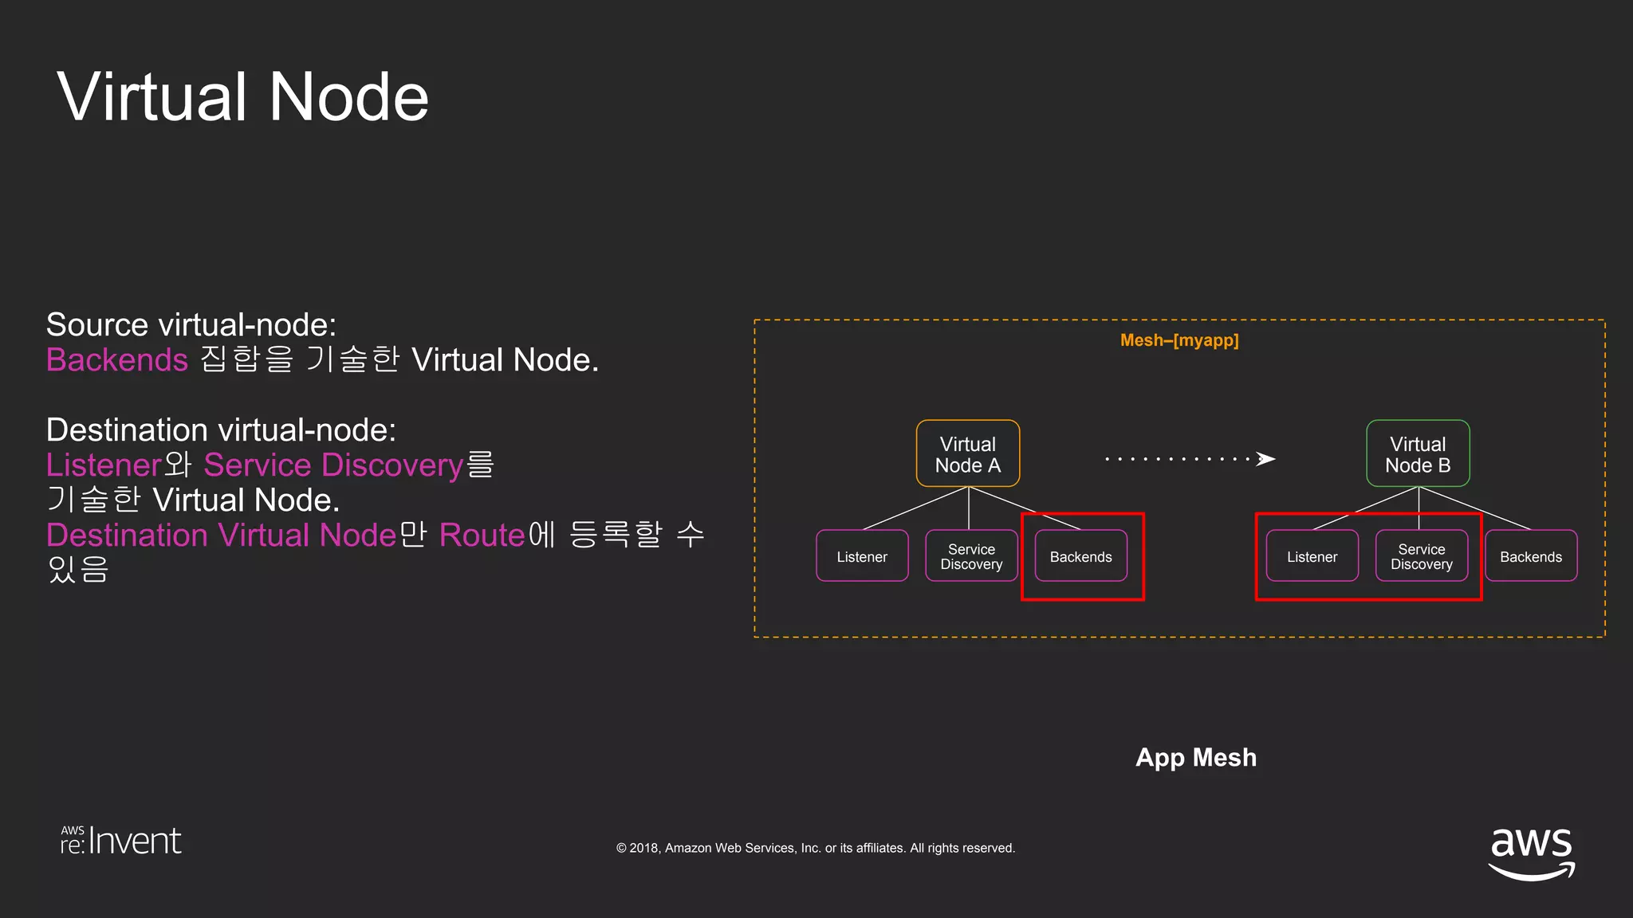Click the Virtual Node B box
The width and height of the screenshot is (1633, 918).
coord(1417,454)
